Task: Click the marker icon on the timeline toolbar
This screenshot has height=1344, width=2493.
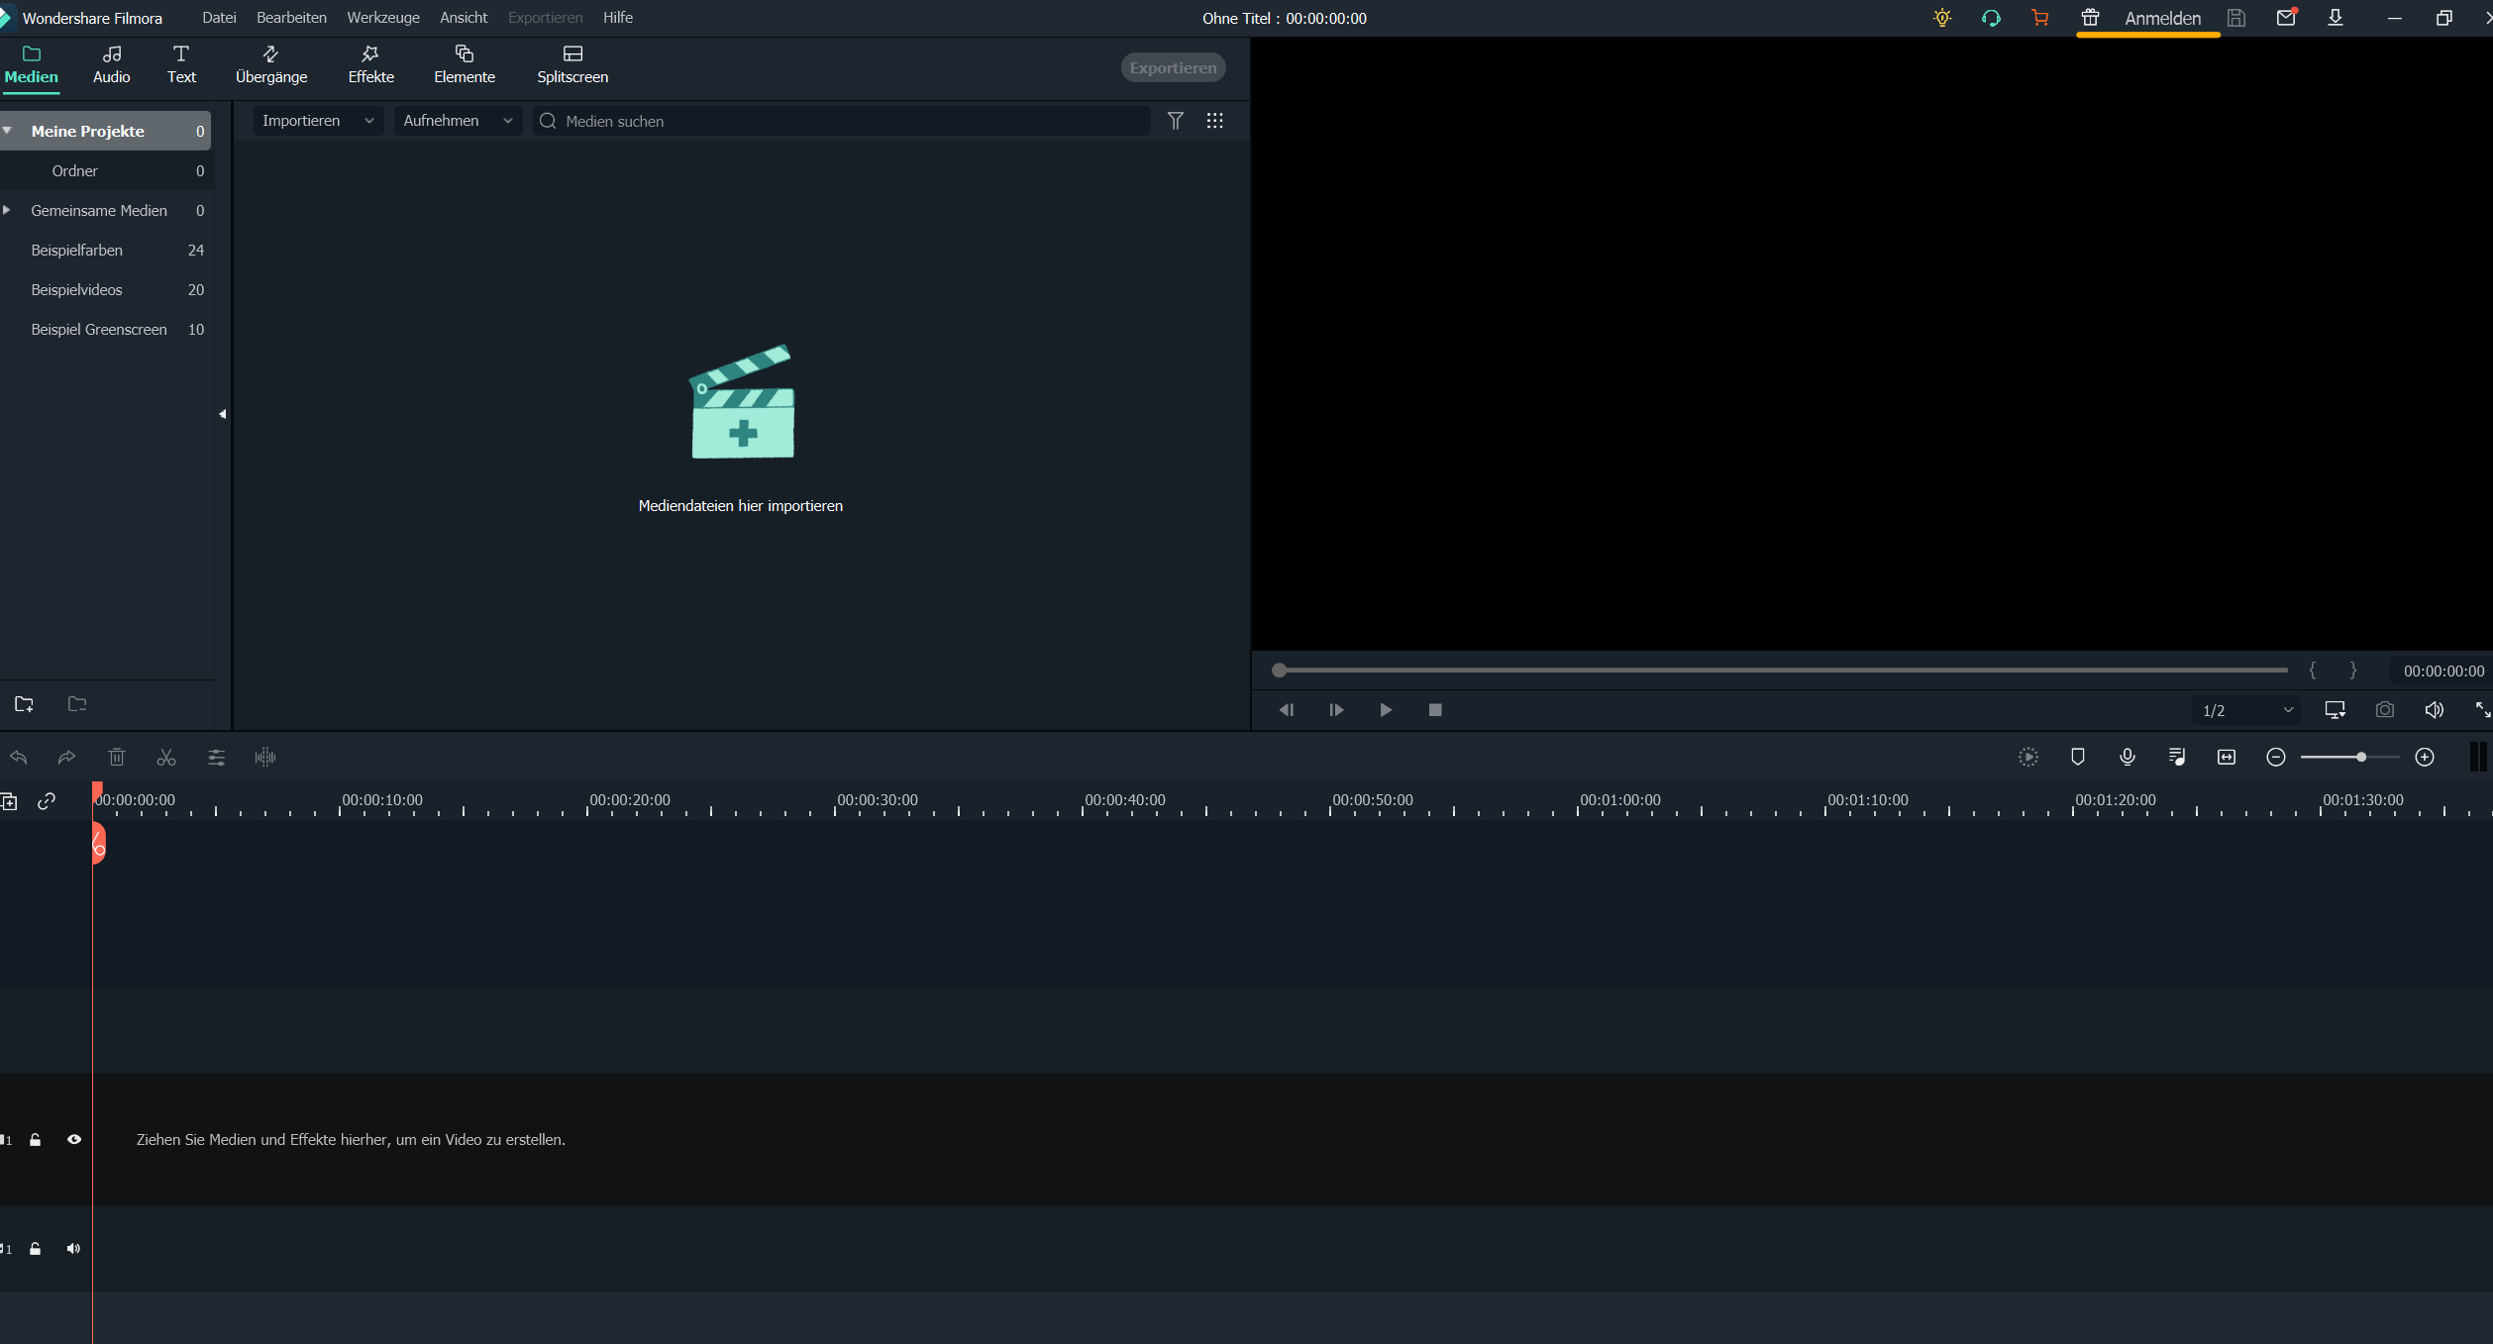Action: (2077, 757)
